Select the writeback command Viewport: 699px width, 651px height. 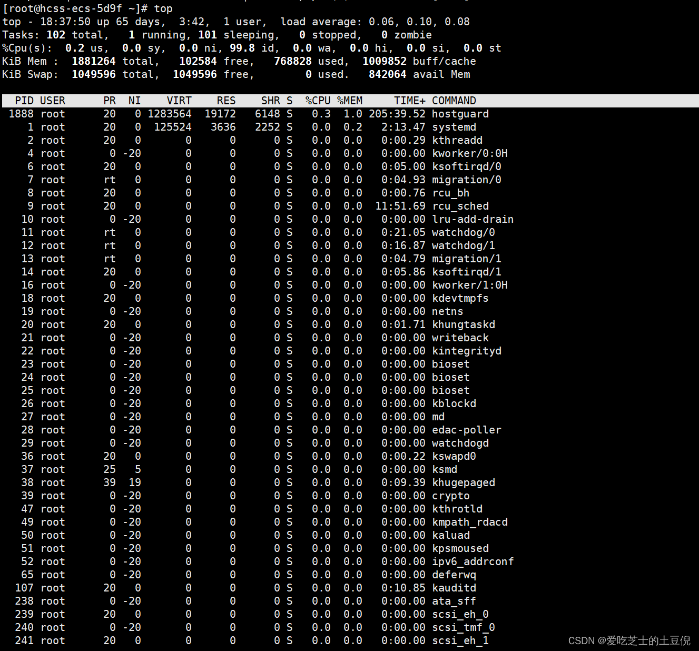point(460,338)
